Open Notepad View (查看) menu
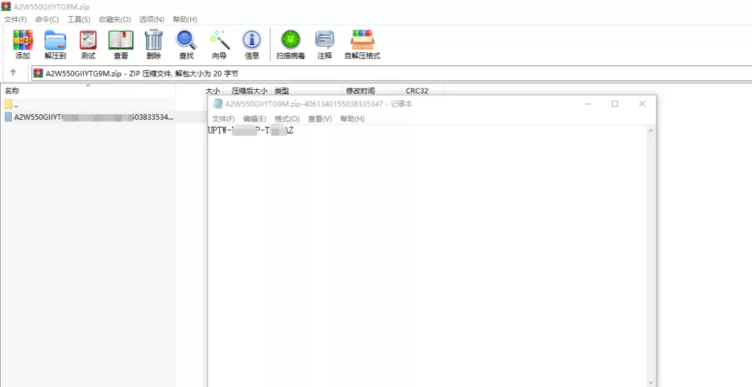This screenshot has height=387, width=752. (x=320, y=118)
